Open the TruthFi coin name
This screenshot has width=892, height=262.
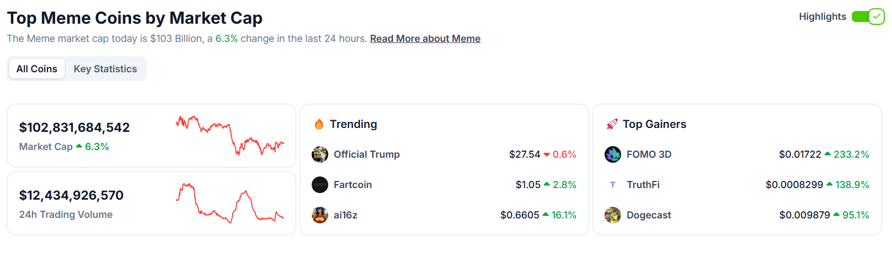(643, 185)
